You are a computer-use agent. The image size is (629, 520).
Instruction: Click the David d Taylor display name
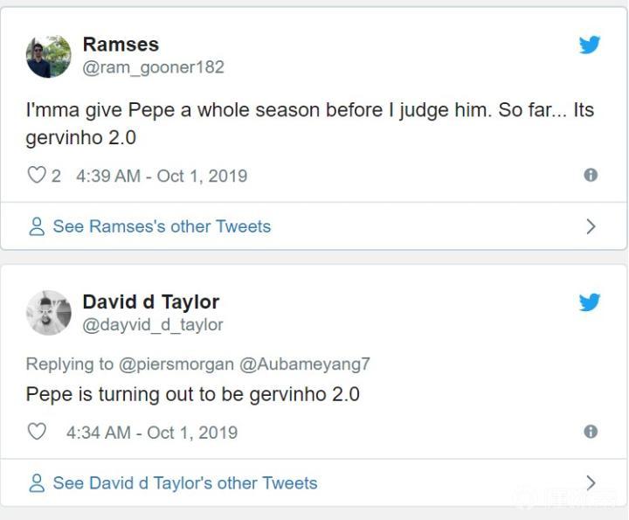tap(150, 302)
